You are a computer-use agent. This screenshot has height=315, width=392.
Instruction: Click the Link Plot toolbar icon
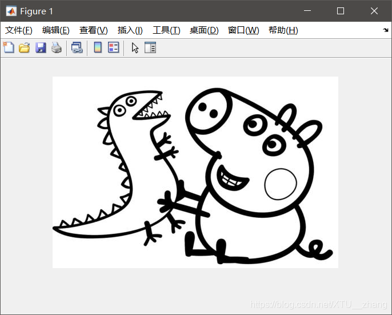[77, 47]
